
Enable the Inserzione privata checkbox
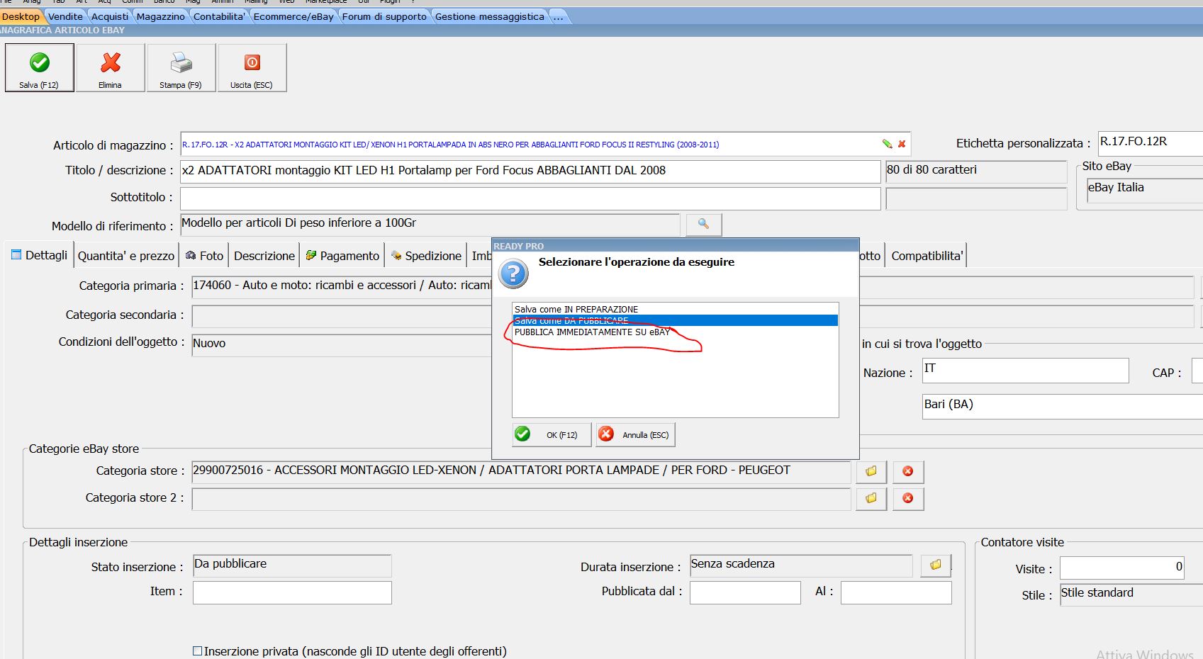click(x=198, y=650)
